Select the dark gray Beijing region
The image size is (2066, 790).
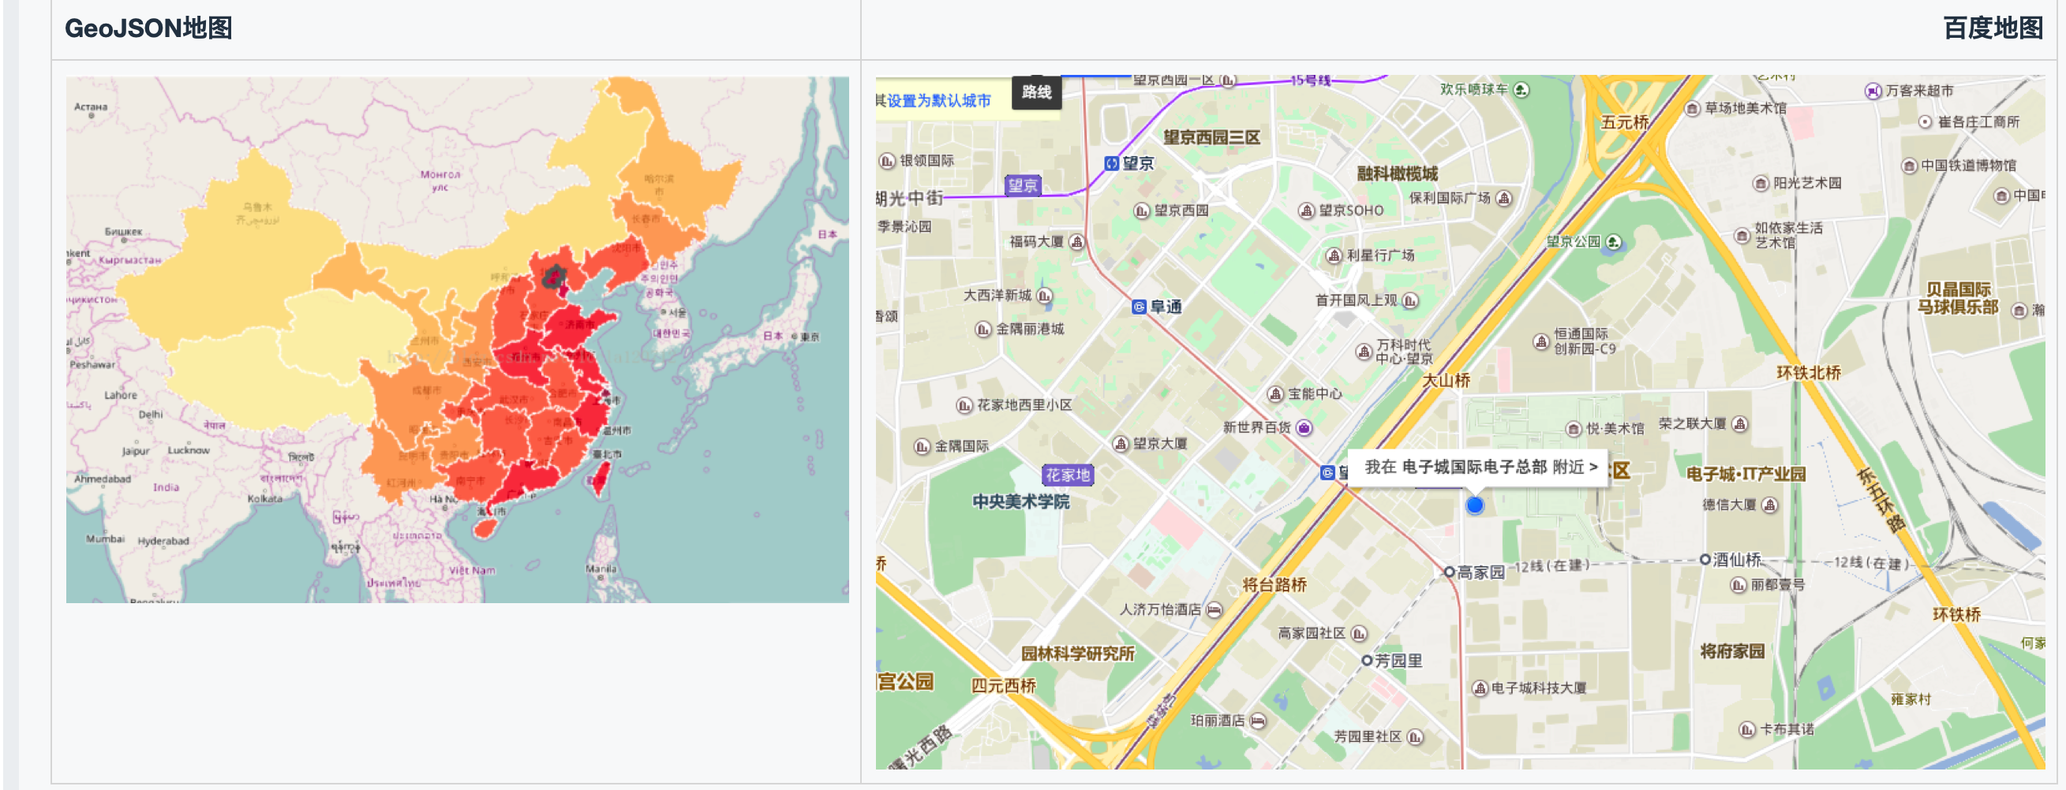point(553,278)
